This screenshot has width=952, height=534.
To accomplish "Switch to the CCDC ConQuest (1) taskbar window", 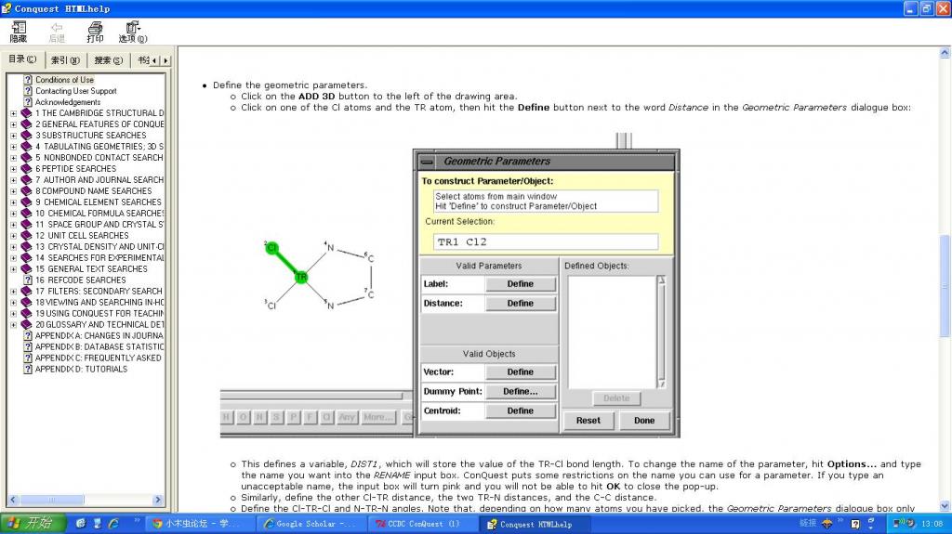I will coord(422,524).
